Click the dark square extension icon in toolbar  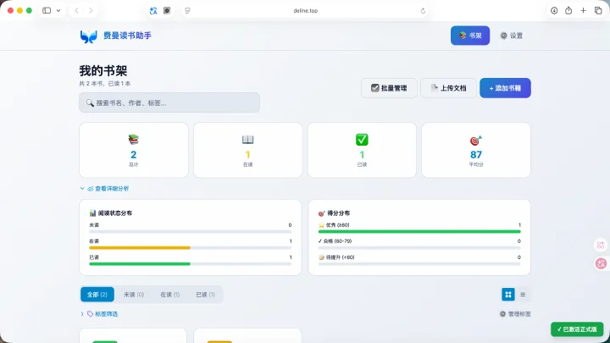pyautogui.click(x=167, y=10)
